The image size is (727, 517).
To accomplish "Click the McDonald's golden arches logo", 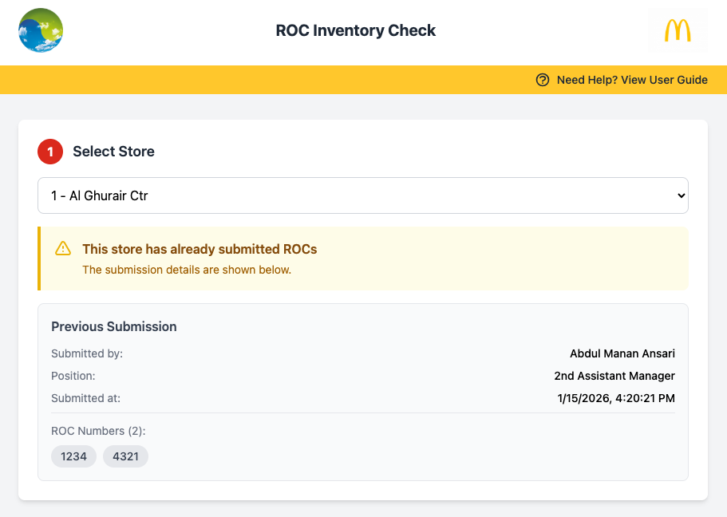I will pos(678,31).
